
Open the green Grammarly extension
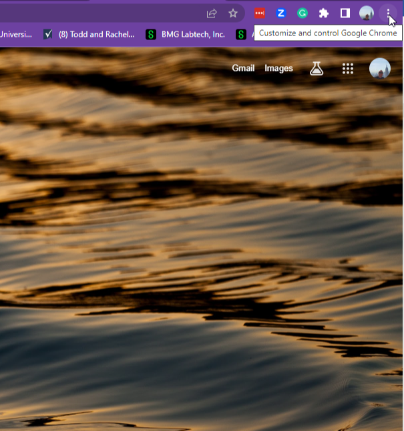302,13
